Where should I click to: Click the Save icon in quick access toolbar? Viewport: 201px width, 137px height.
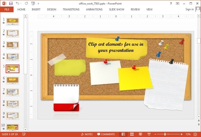[11, 3]
